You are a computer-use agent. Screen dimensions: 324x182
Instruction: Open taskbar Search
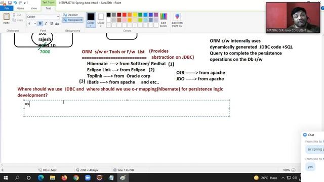click(17, 177)
